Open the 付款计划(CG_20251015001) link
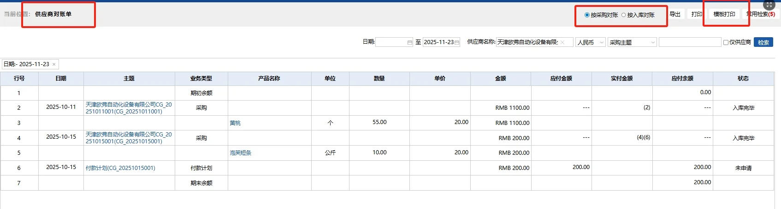The height and width of the screenshot is (209, 781). pyautogui.click(x=120, y=168)
